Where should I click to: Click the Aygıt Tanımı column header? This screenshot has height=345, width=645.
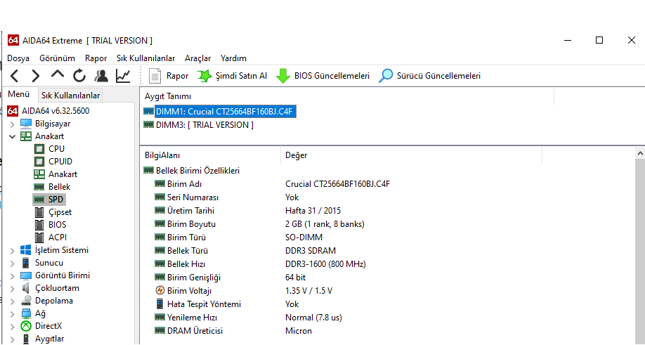point(348,96)
